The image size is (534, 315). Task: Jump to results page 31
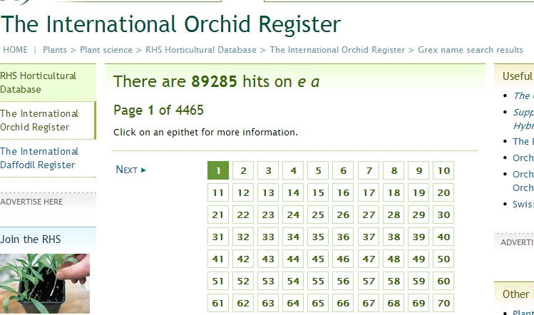tap(218, 237)
